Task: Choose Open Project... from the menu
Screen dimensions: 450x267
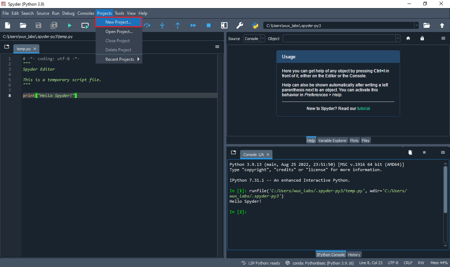Action: pyautogui.click(x=119, y=32)
